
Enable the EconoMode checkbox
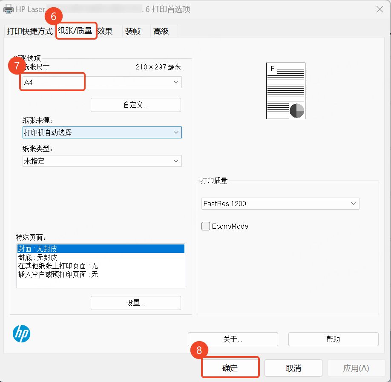205,226
